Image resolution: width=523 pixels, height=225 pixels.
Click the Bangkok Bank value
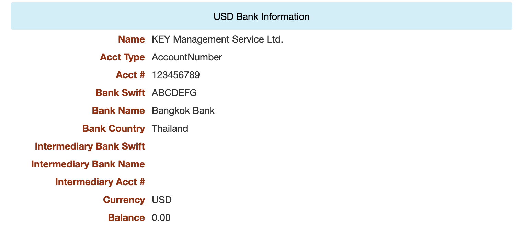pos(183,111)
